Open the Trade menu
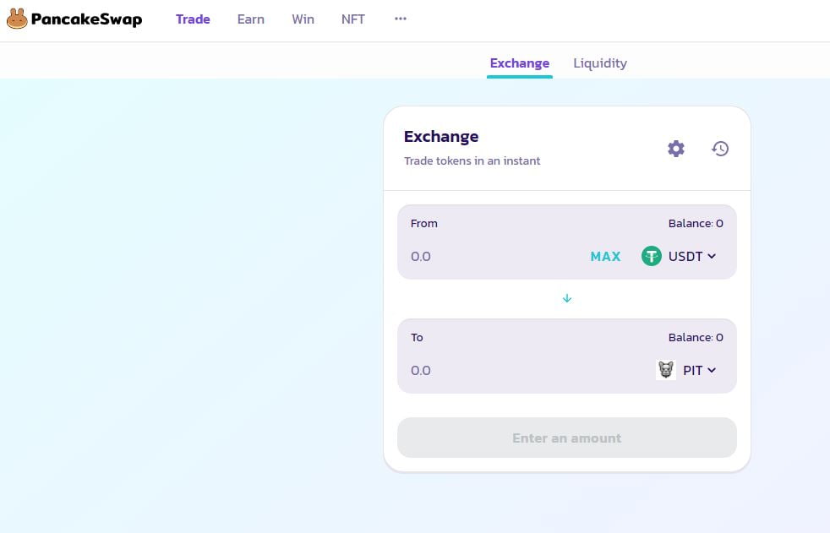 [x=193, y=19]
